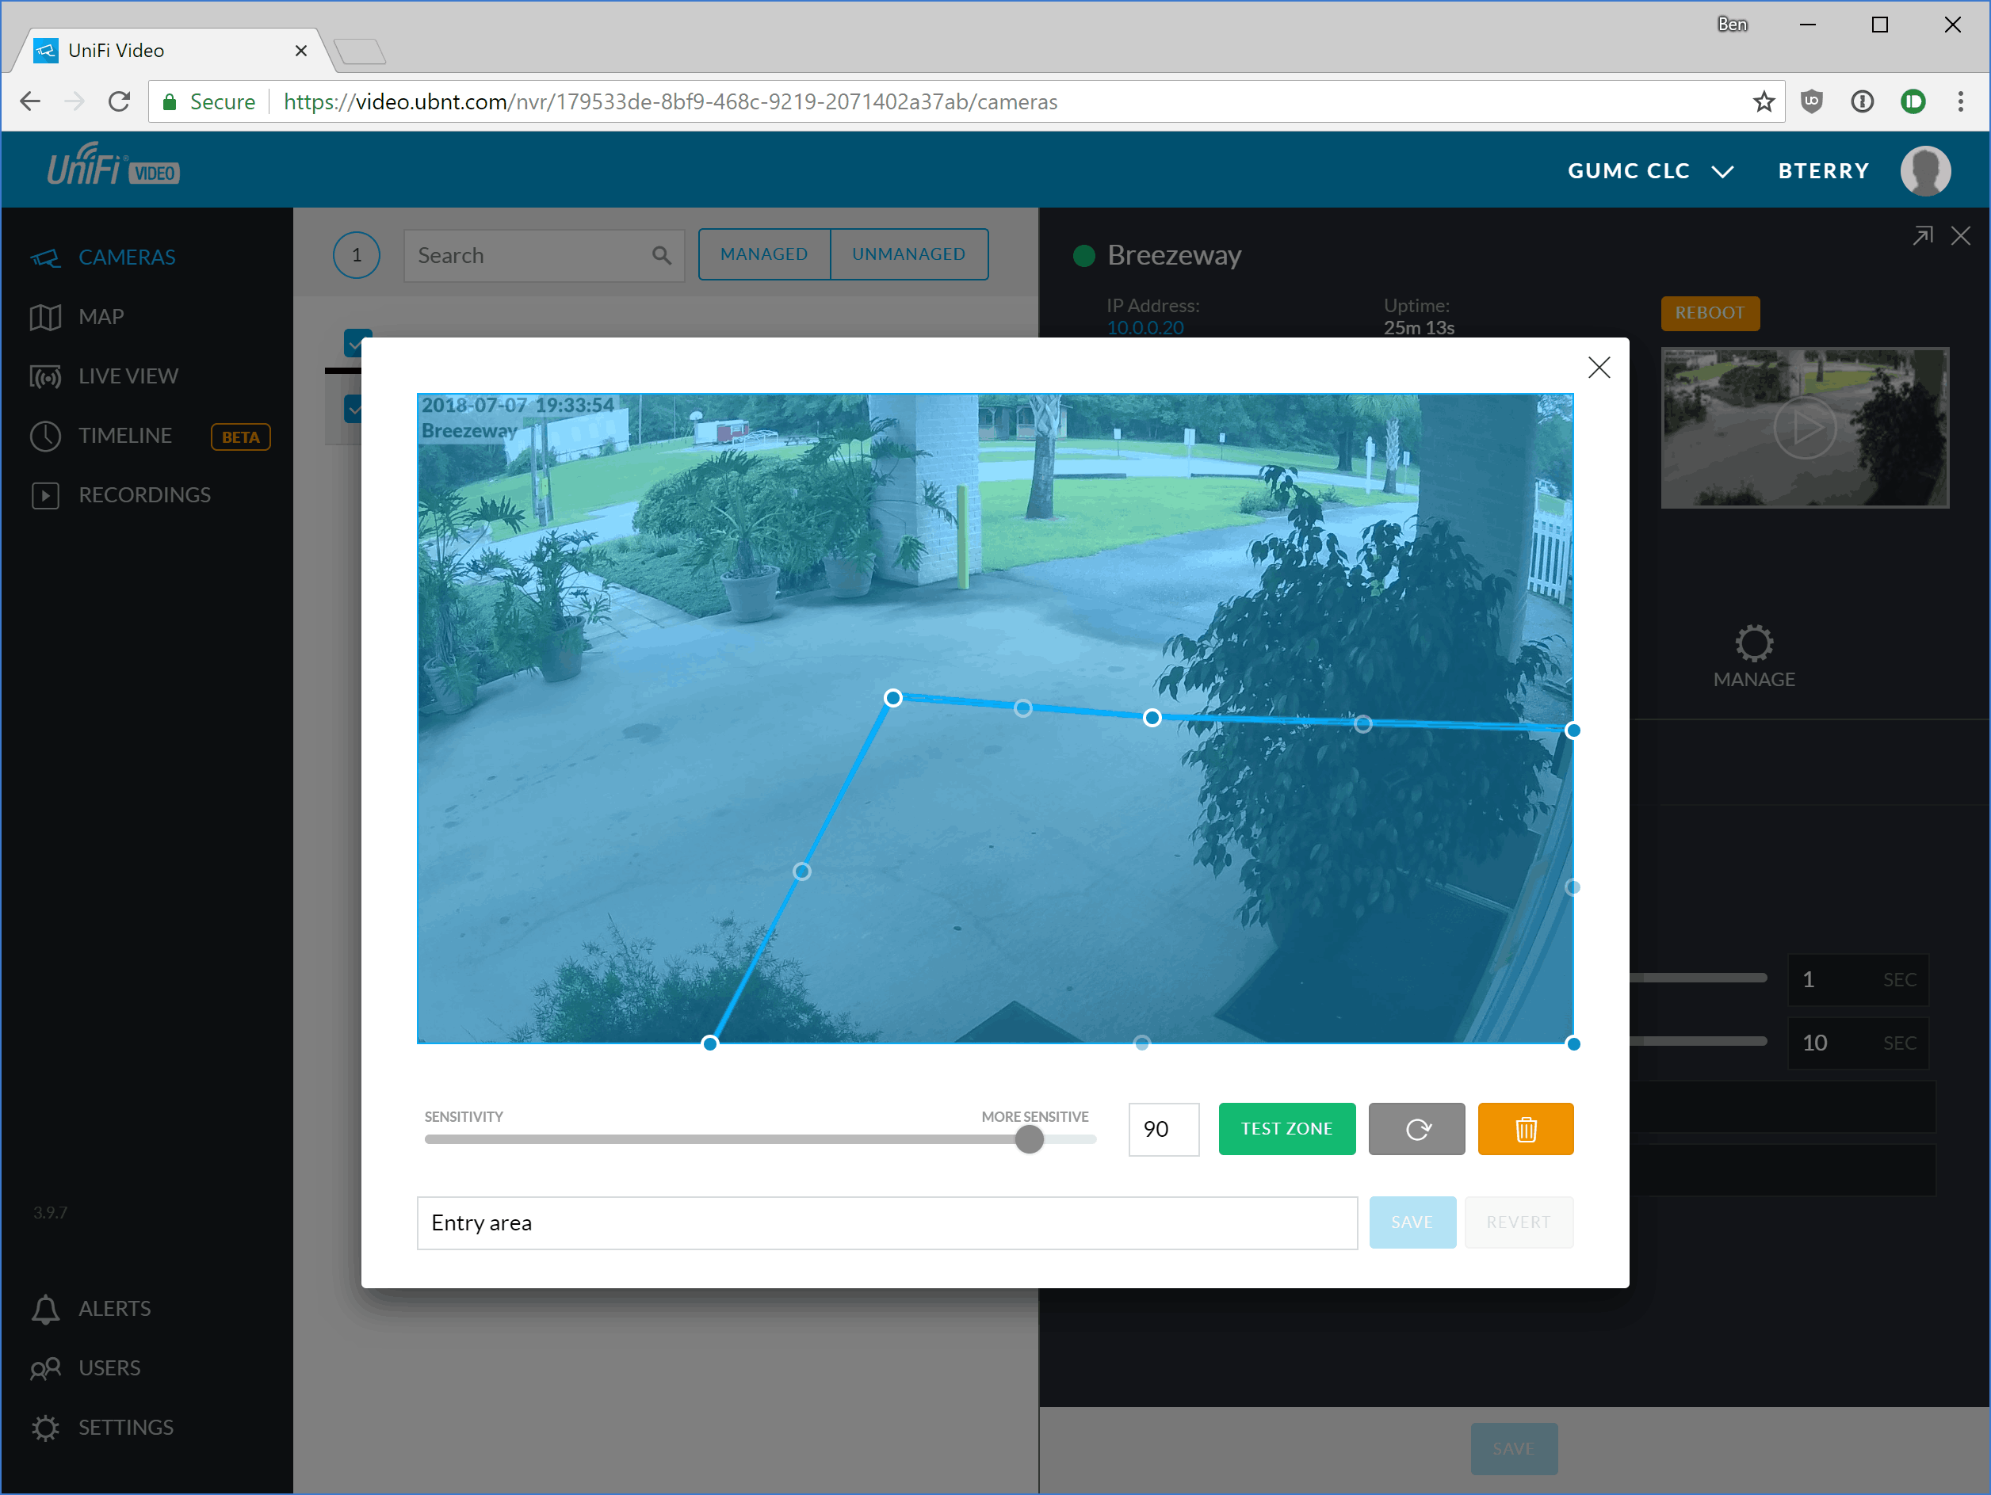Open a new browser tab
This screenshot has width=1991, height=1495.
360,51
